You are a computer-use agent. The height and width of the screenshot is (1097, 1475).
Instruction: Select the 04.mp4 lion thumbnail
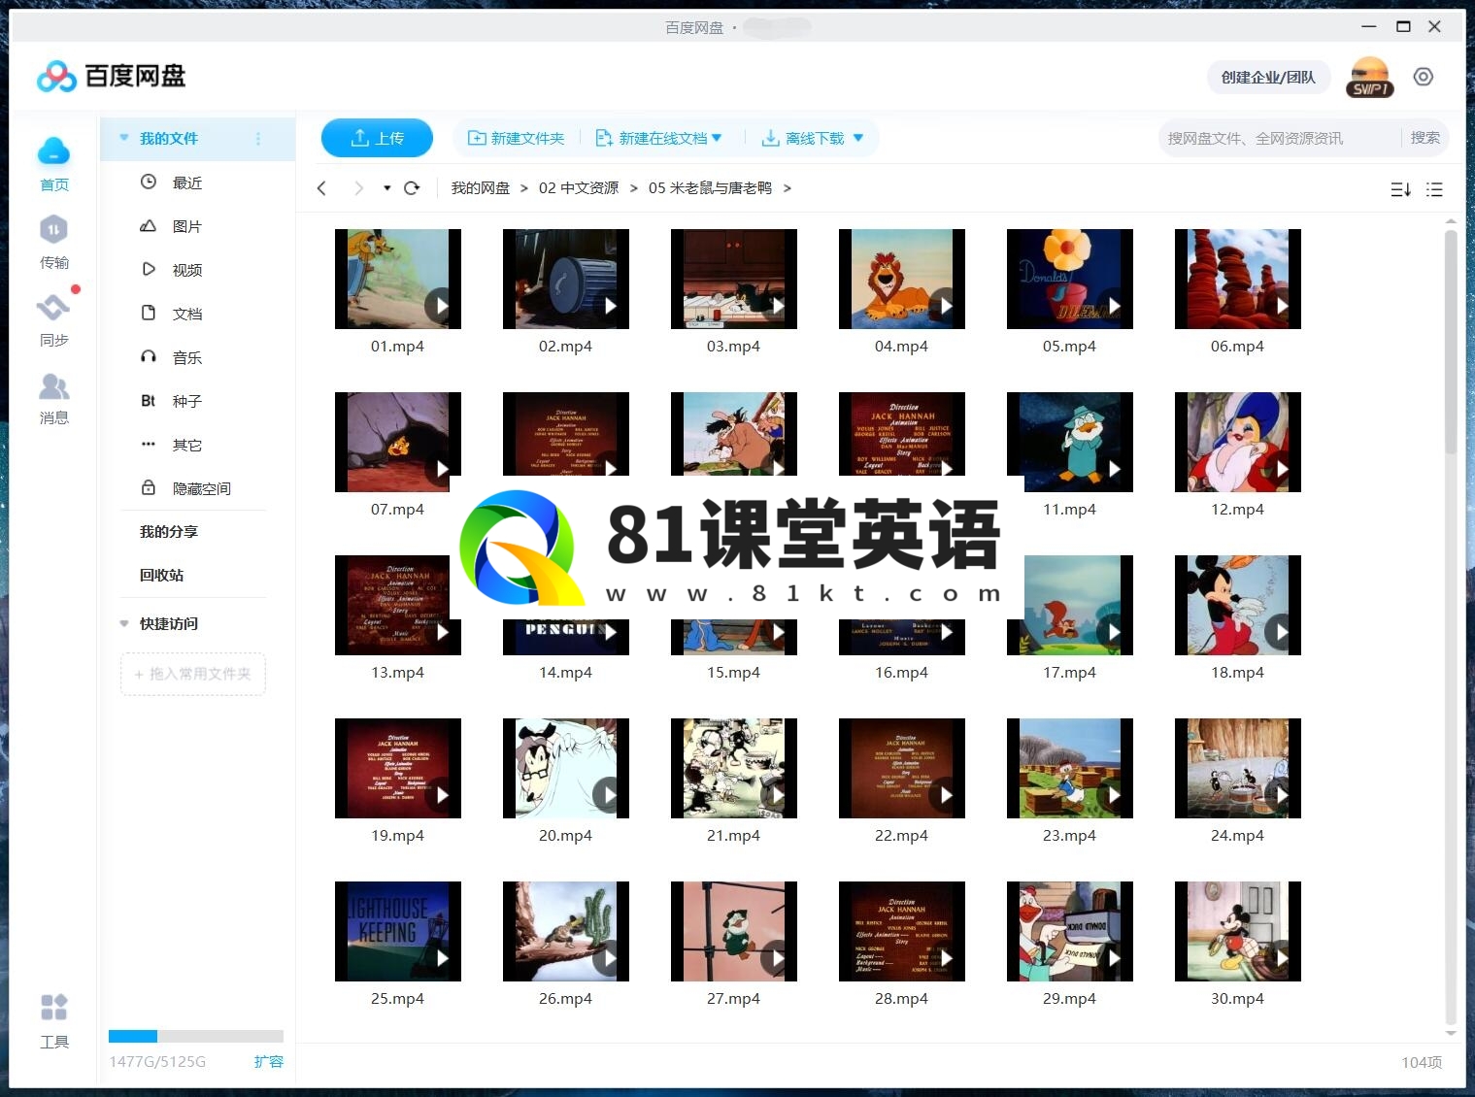click(902, 279)
